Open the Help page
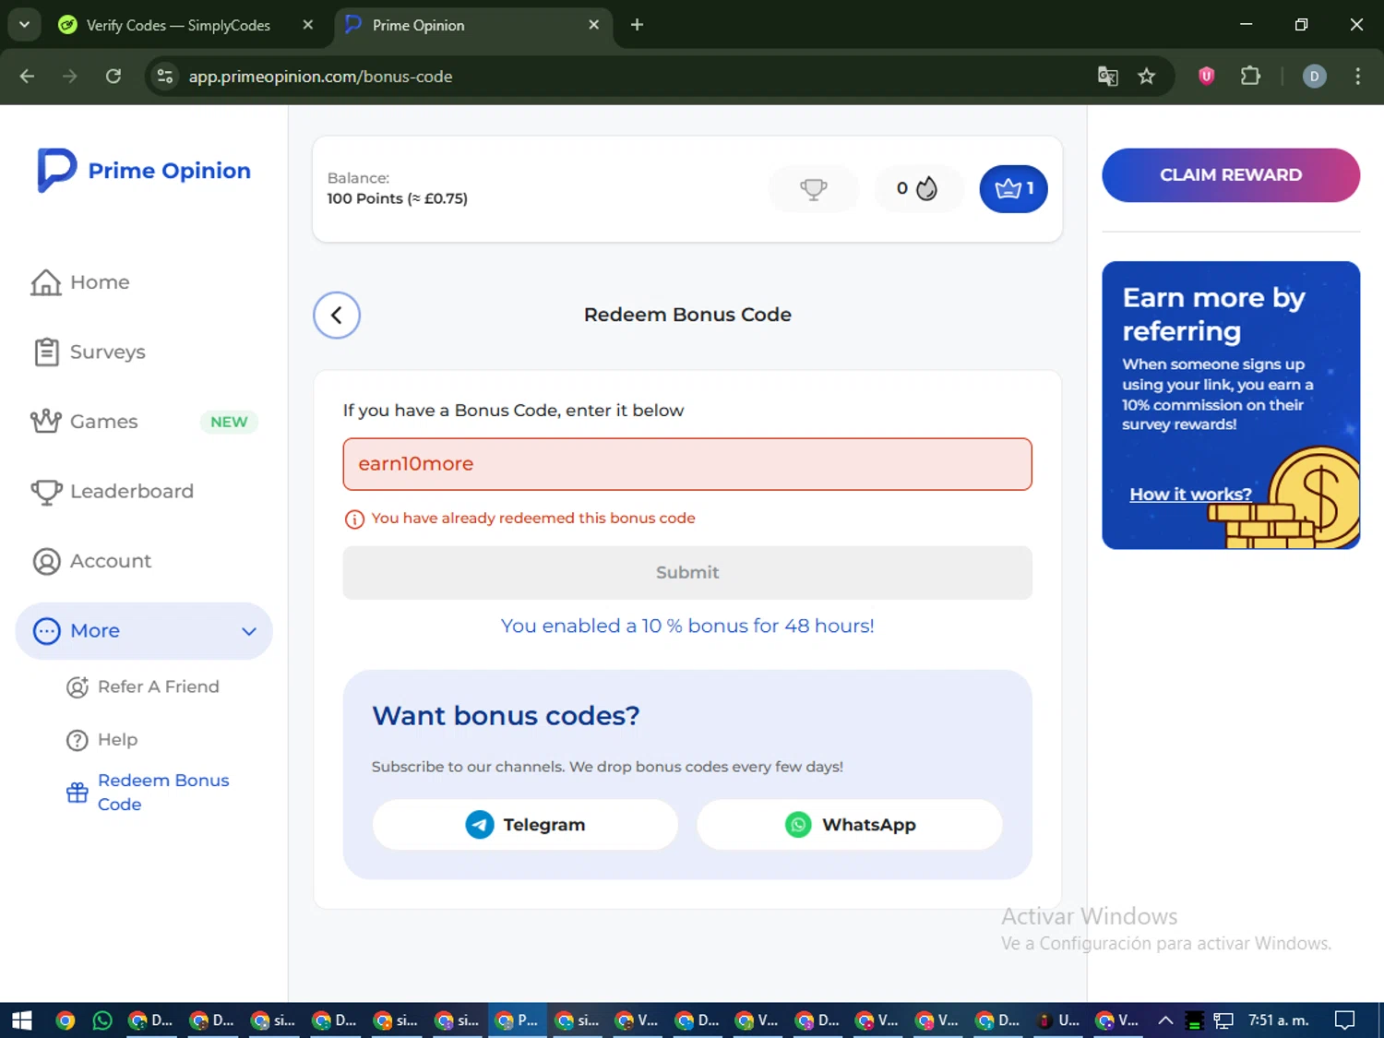This screenshot has width=1384, height=1038. tap(101, 740)
